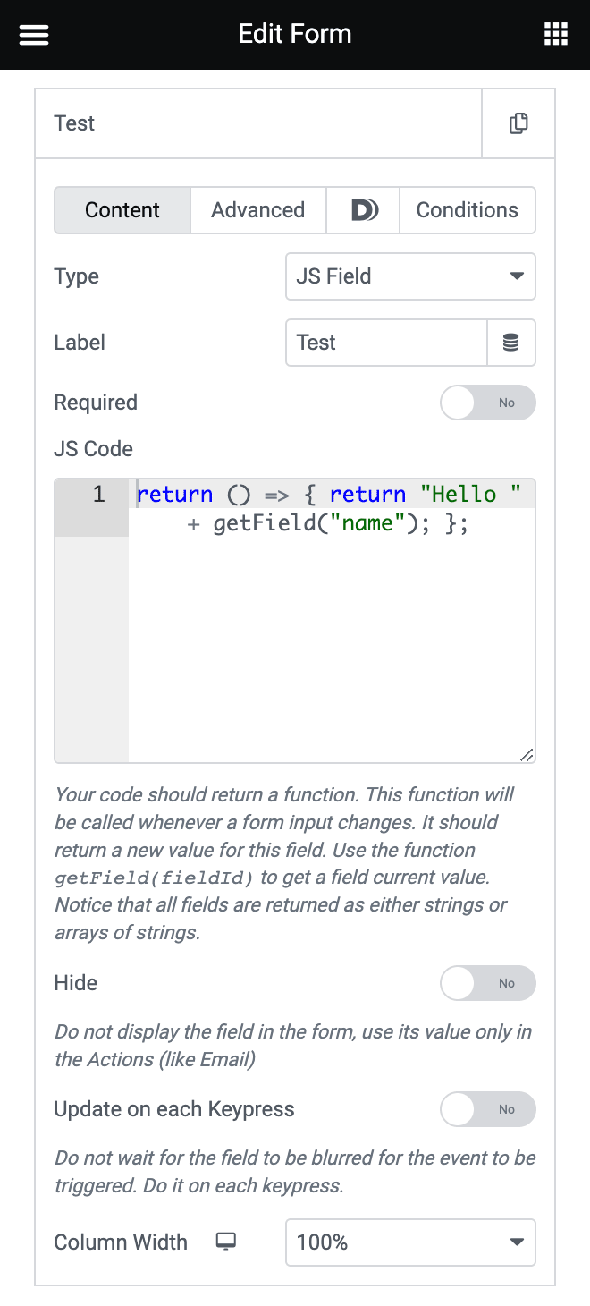Viewport: 590px width, 1306px height.
Task: Open the widgets panel grid icon
Action: coord(556,34)
